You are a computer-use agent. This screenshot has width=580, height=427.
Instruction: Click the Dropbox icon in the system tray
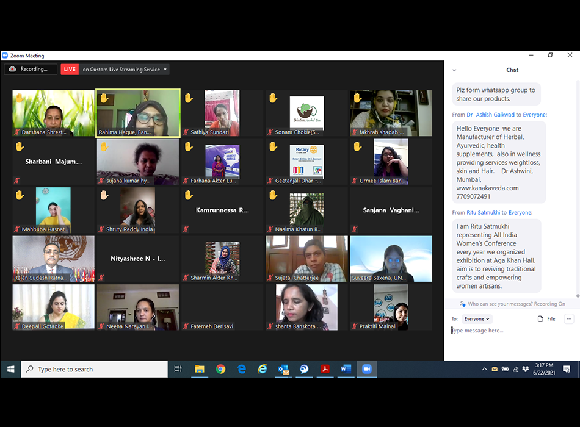[x=526, y=369]
